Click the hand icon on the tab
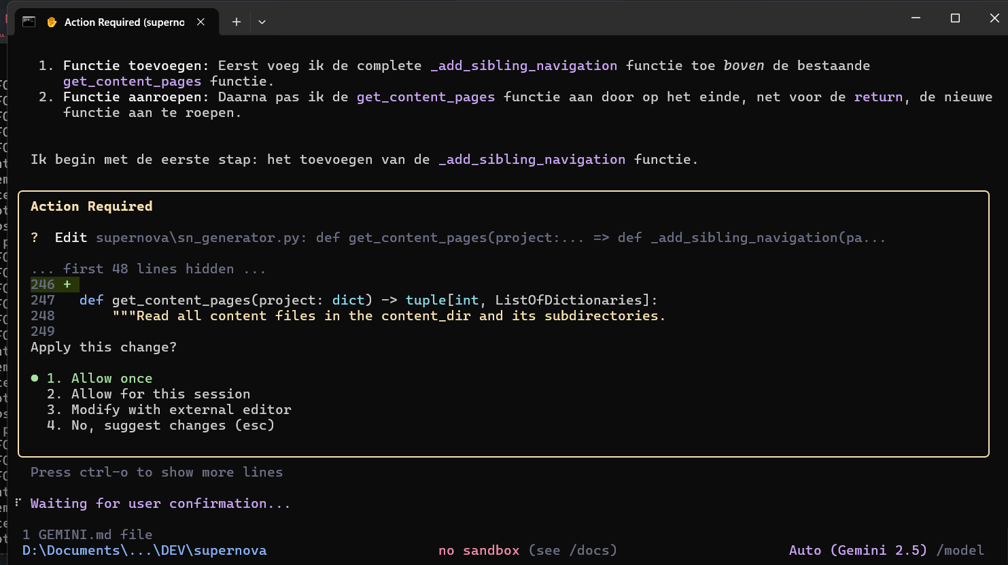 pyautogui.click(x=52, y=22)
